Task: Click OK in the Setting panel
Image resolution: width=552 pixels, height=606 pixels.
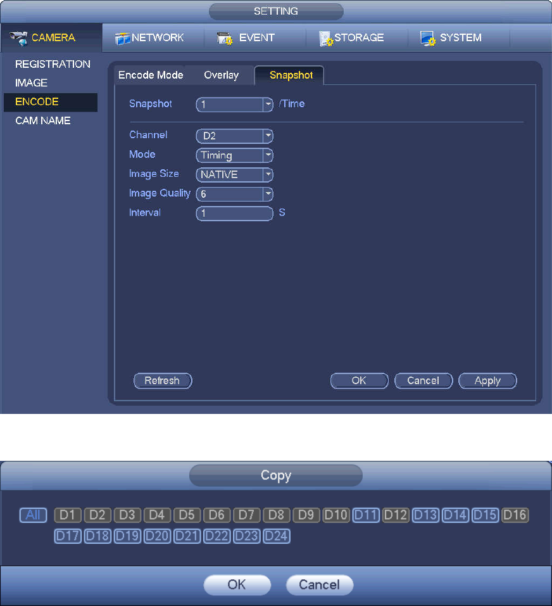Action: (360, 381)
